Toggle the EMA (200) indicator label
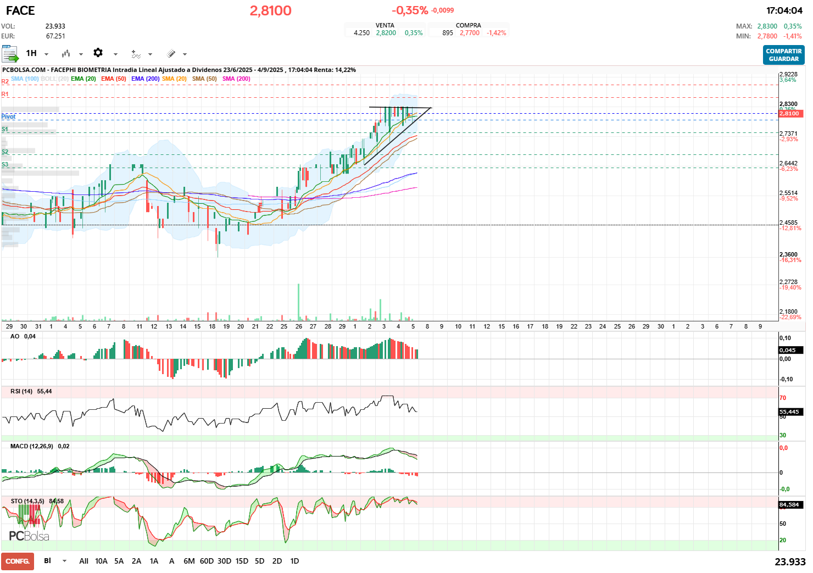 (146, 79)
